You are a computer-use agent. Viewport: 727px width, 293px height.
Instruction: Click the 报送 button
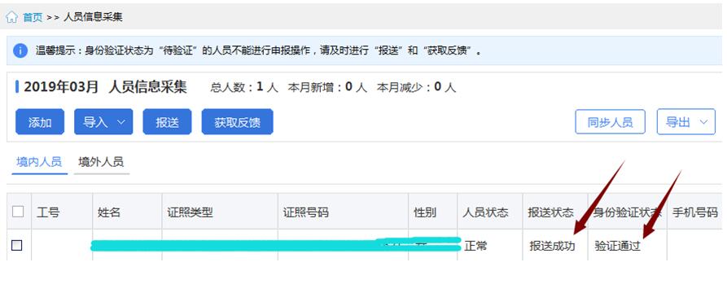coord(168,122)
